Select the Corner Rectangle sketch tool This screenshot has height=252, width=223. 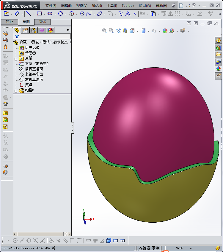[39, 14]
